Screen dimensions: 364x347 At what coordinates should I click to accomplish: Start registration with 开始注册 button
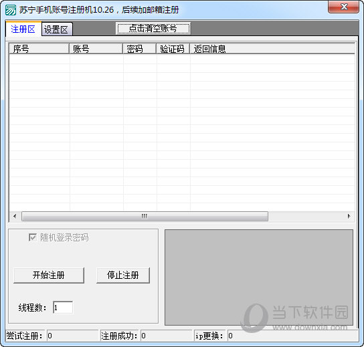(x=49, y=275)
